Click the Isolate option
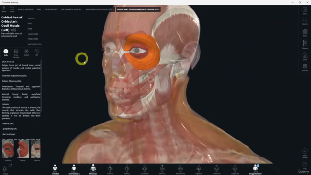The image size is (311, 175). 31,18
